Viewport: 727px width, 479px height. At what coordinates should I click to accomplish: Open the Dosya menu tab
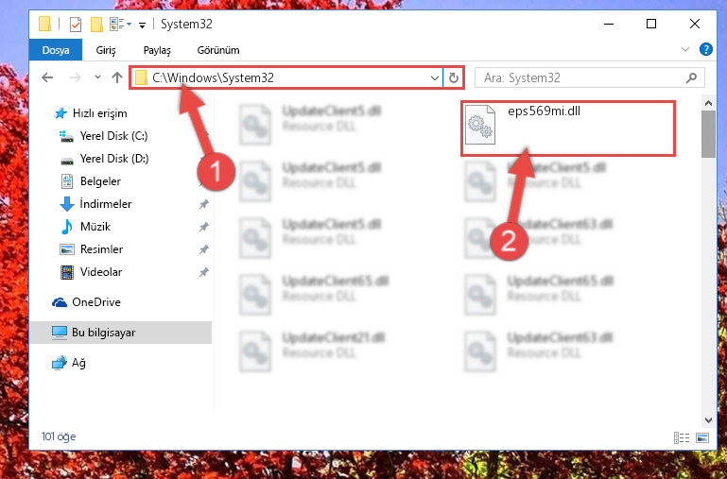click(56, 50)
